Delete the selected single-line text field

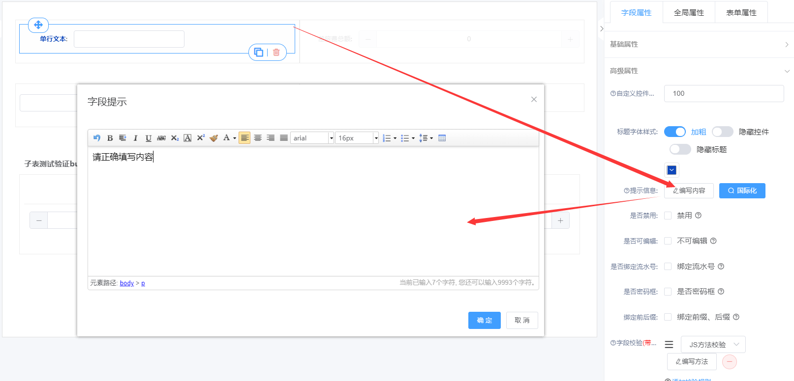point(276,52)
